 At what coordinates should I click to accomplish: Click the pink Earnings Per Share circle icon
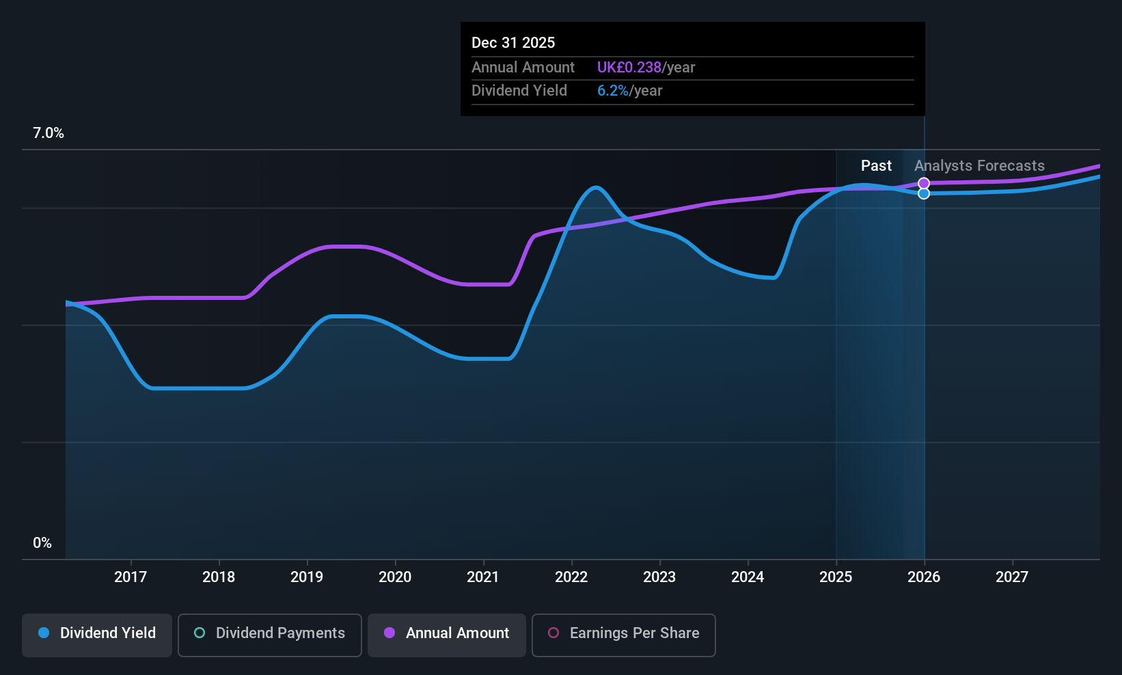point(553,633)
